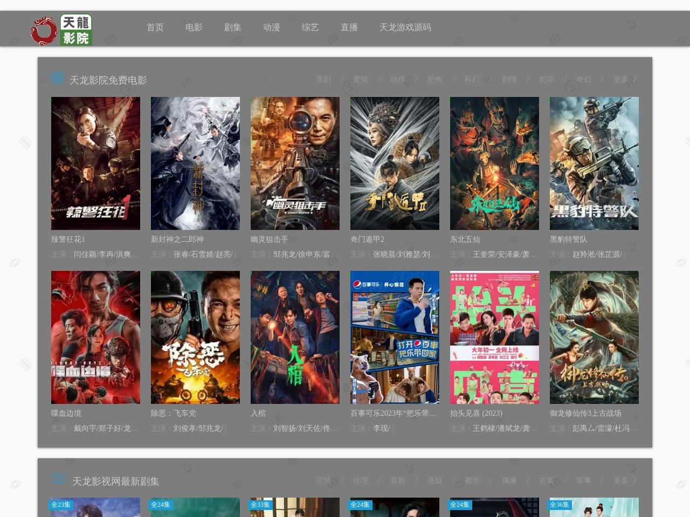Screen dimensions: 690x517
Task: Click the 抬头见喜 (2023) title link
Action: (x=476, y=413)
